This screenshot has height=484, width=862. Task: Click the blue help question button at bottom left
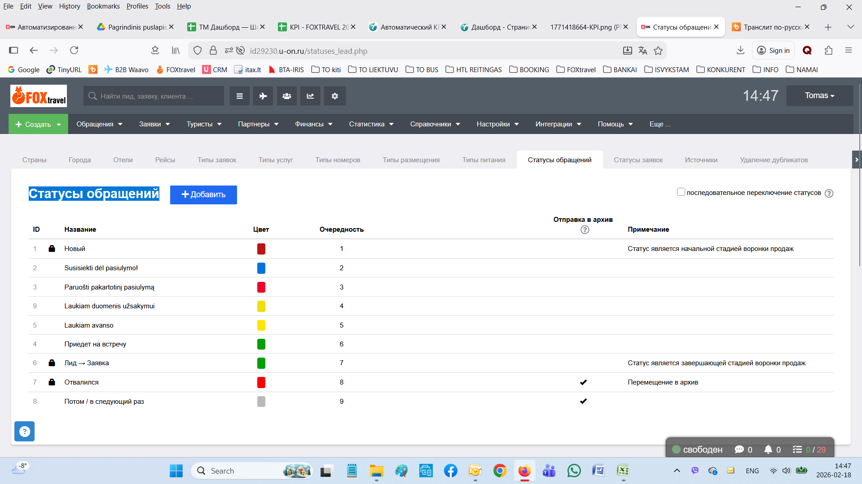pos(25,431)
